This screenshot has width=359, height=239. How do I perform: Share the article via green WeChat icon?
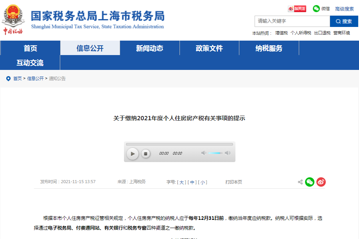pos(310,182)
